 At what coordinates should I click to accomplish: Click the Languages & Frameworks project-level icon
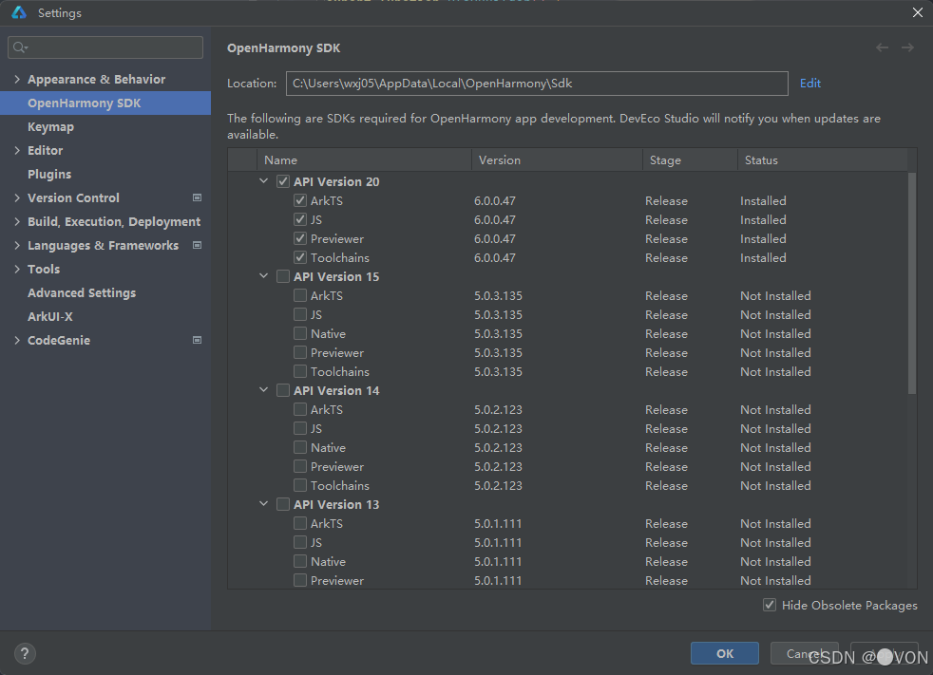[x=197, y=245]
